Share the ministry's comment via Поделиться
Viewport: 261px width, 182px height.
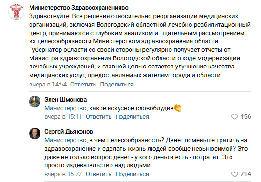click(x=117, y=85)
